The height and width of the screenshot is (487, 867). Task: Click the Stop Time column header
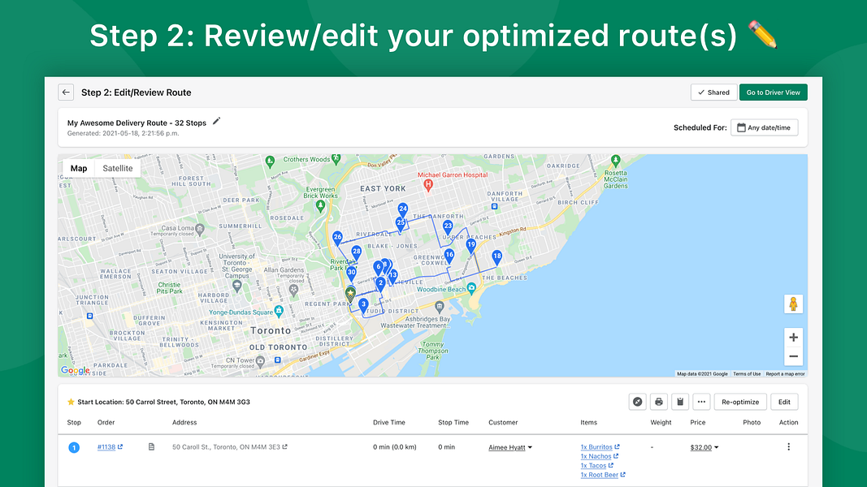tap(453, 422)
